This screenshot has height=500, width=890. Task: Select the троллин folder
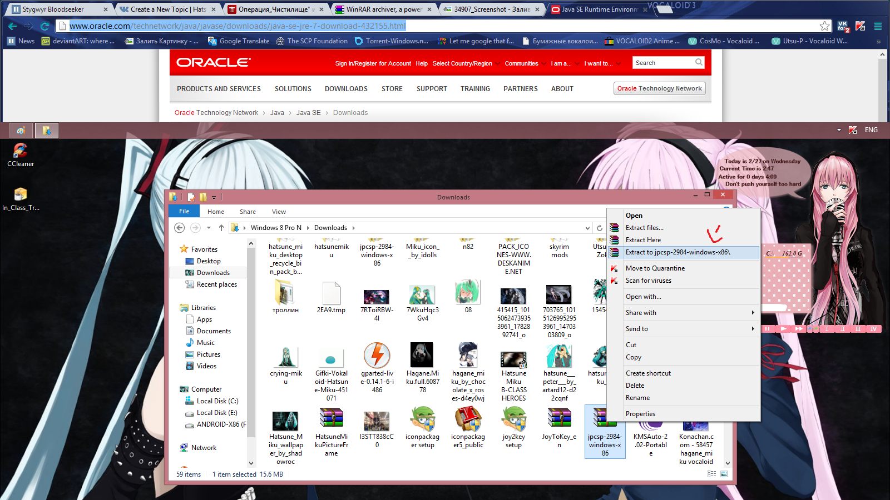(285, 297)
